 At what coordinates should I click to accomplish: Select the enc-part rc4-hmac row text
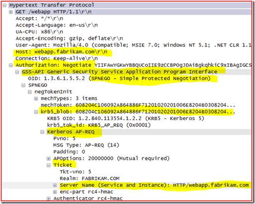(x=87, y=192)
